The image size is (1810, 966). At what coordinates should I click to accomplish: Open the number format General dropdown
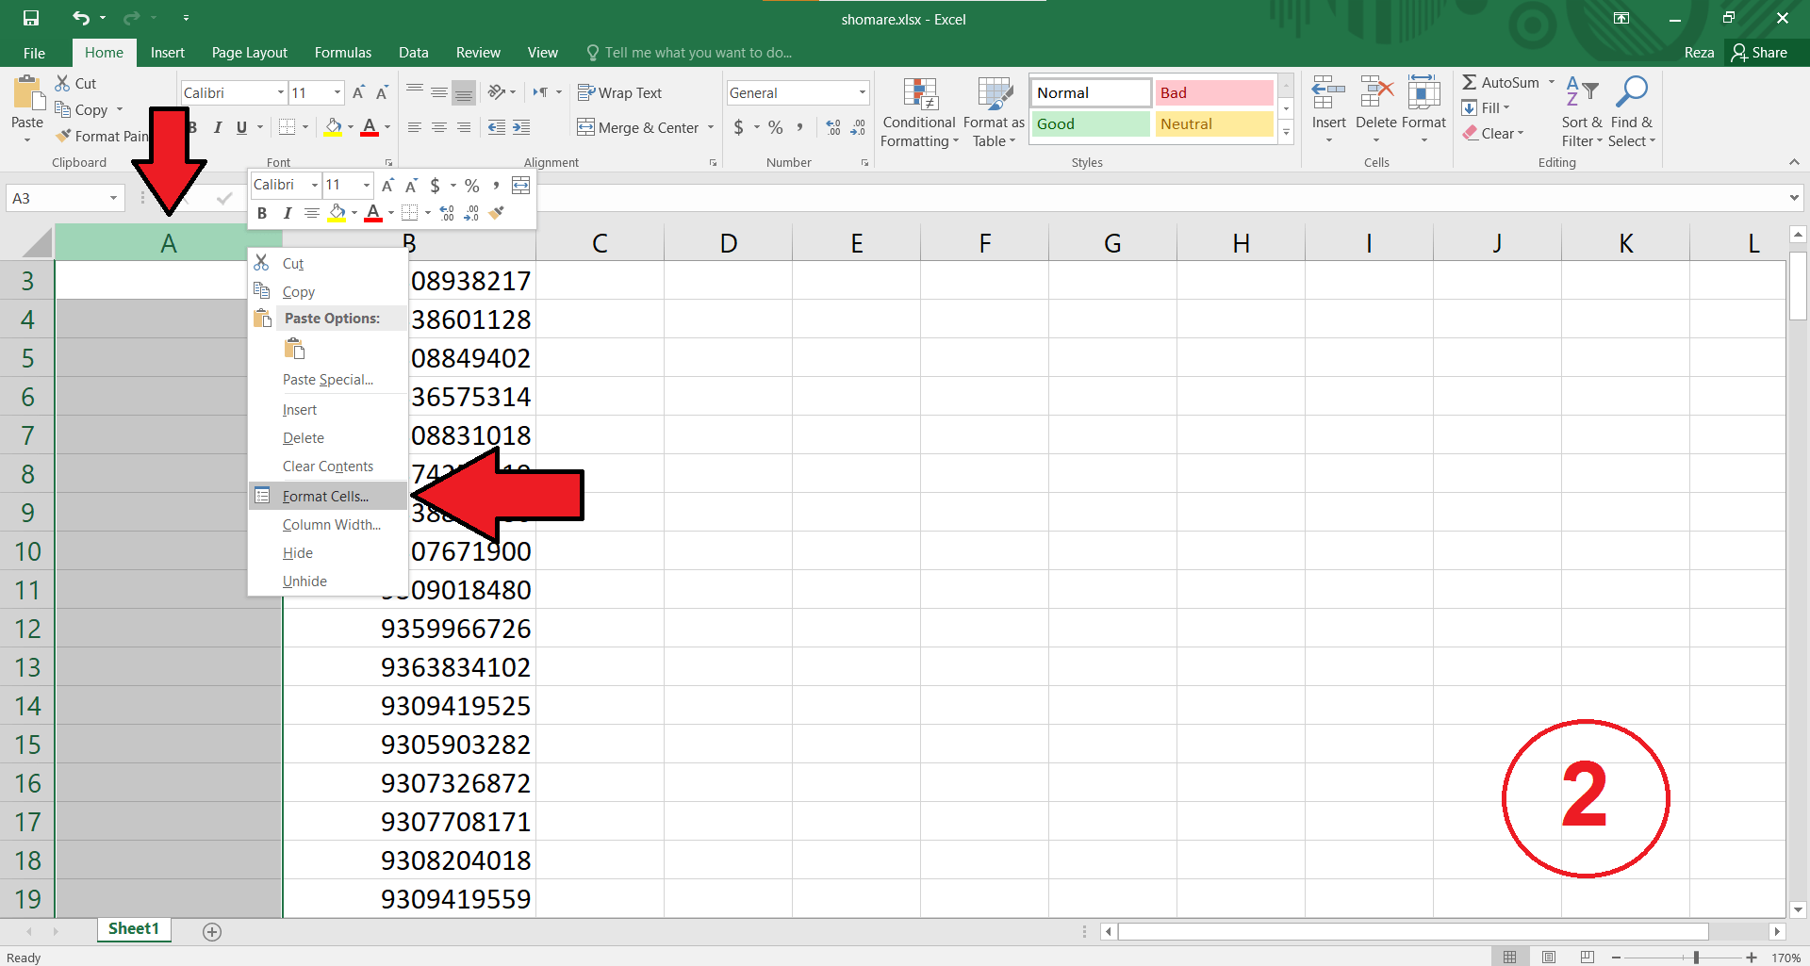tap(862, 92)
